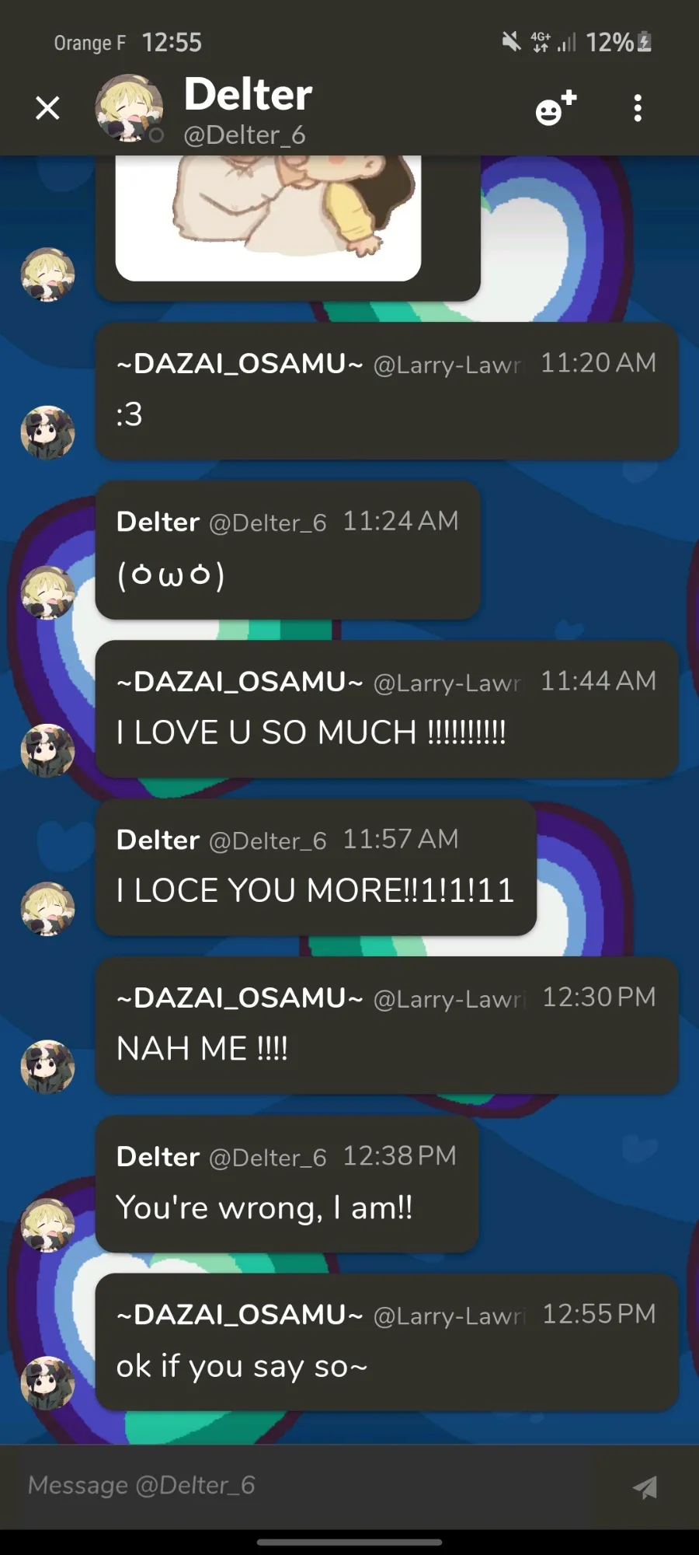Close the chat with the X icon
Image resolution: width=699 pixels, height=1555 pixels.
pyautogui.click(x=47, y=108)
